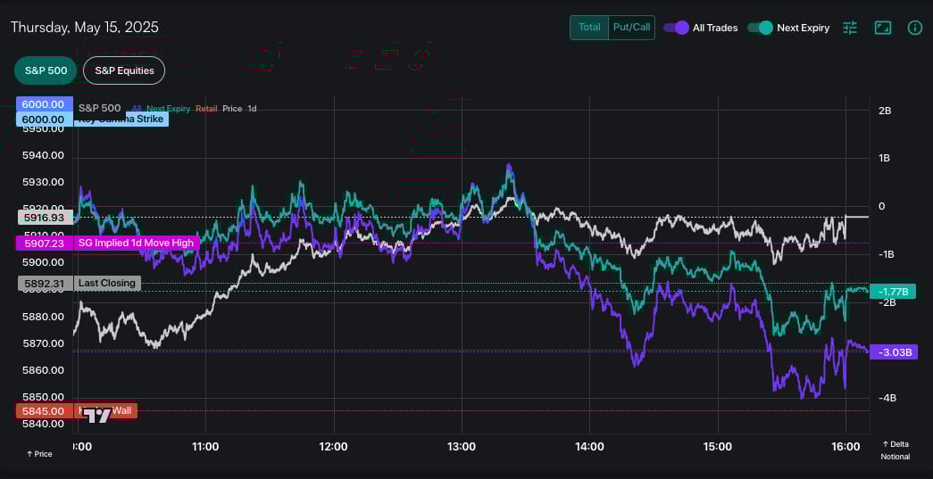
Task: Click the '1d' interval in the legend
Action: pos(253,109)
